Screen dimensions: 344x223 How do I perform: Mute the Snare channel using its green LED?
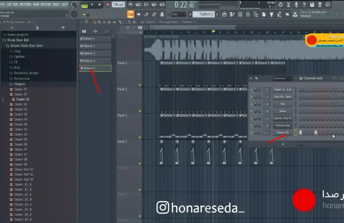(252, 111)
